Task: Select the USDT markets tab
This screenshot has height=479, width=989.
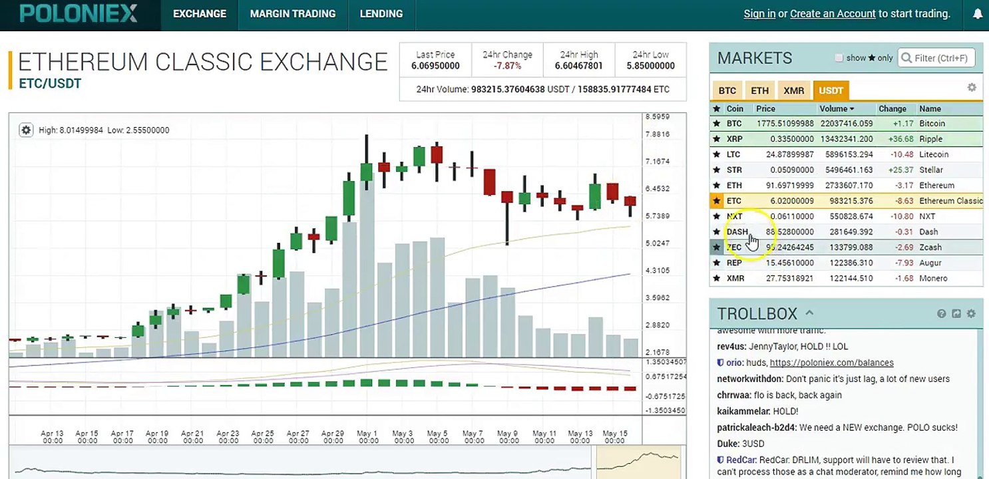Action: pos(831,90)
